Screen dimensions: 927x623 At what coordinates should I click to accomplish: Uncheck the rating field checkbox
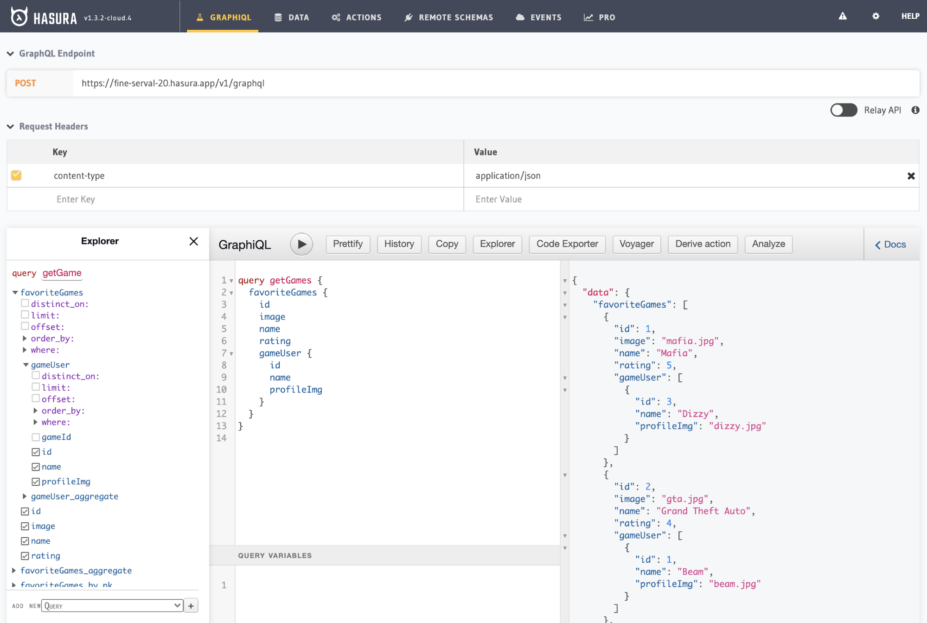point(25,556)
